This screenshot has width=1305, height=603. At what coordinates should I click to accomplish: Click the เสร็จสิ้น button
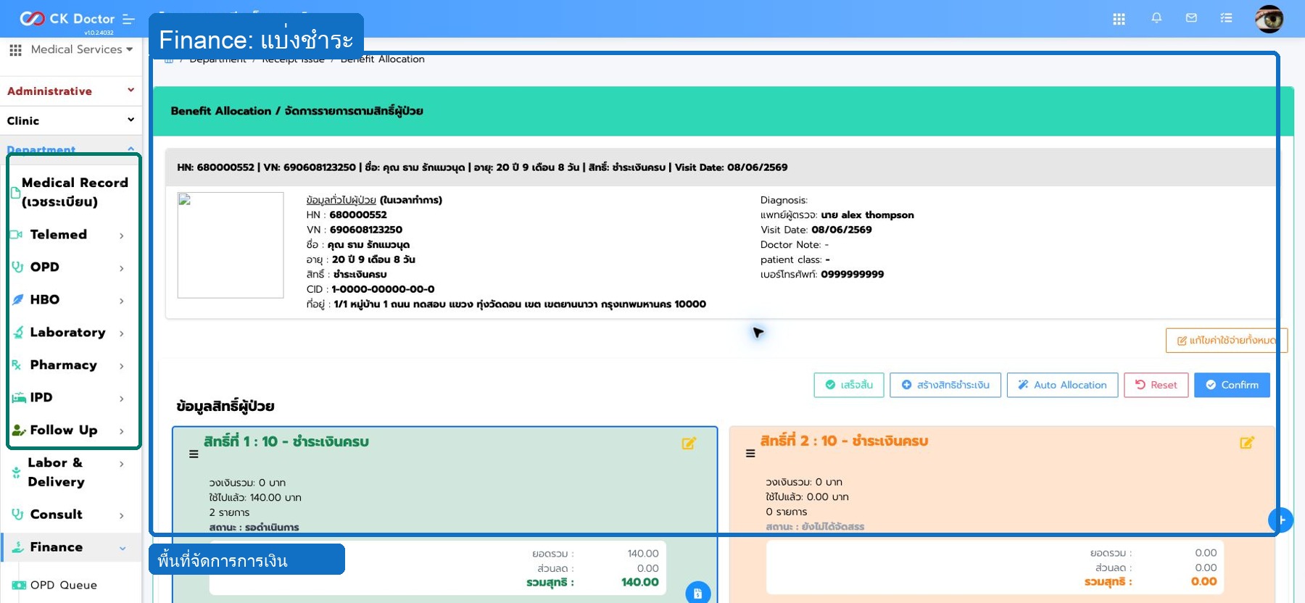click(849, 385)
